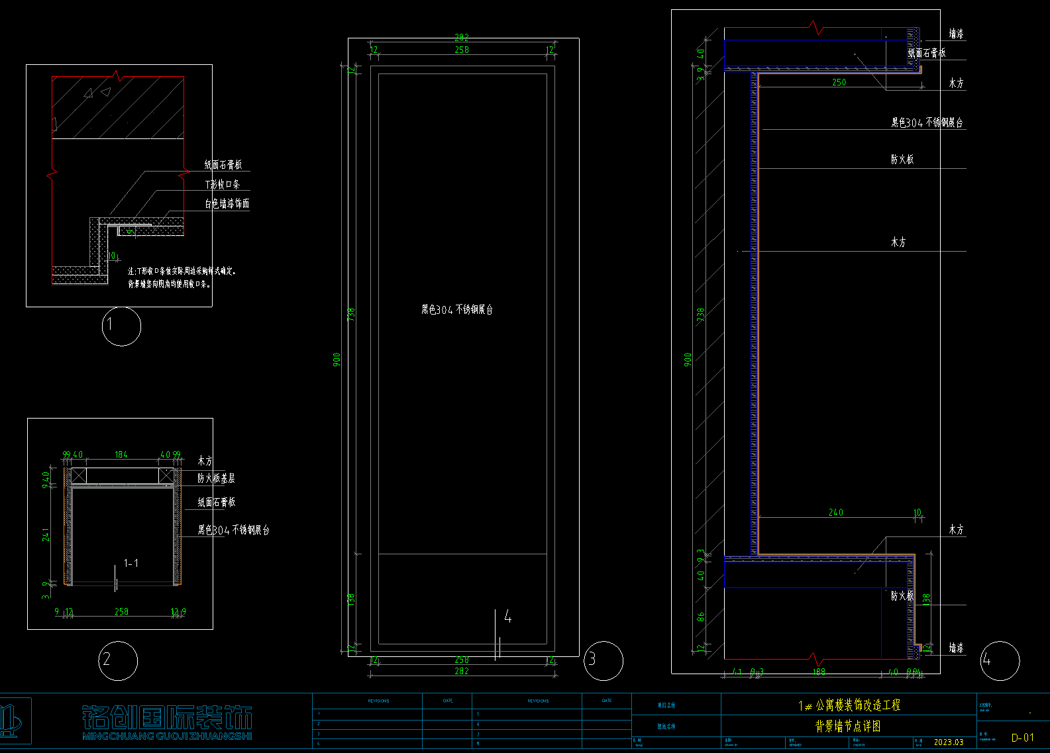Screen dimensions: 1050x753
Task: Select the section cut mark 4 in detail 3
Action: (507, 617)
